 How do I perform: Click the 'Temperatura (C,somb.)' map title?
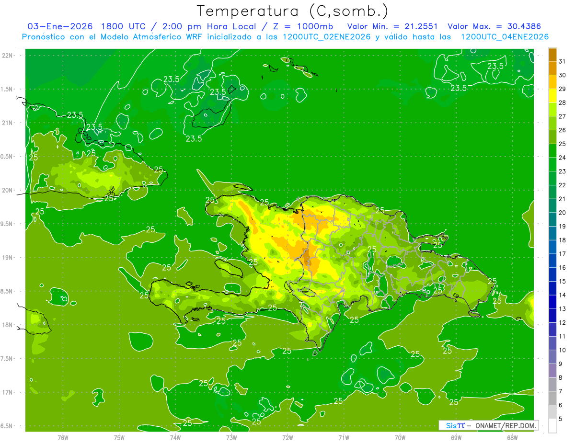[293, 11]
